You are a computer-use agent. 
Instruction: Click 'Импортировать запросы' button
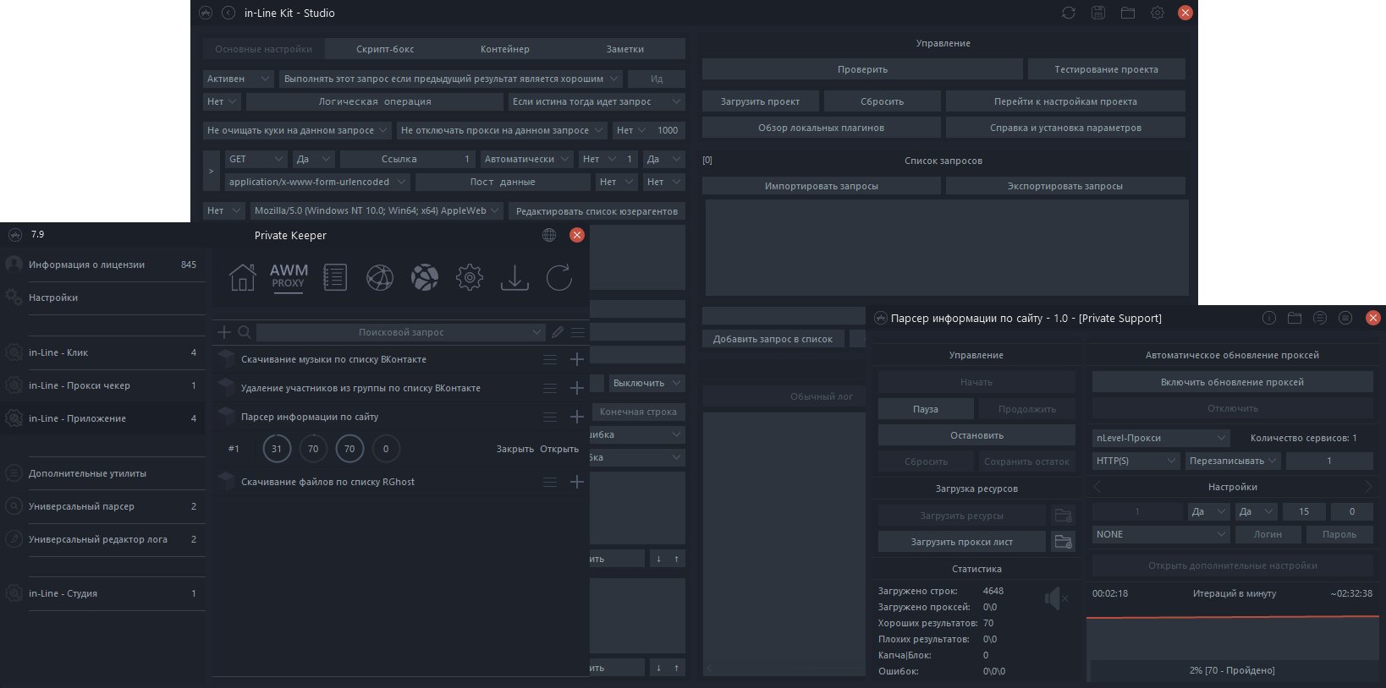(x=821, y=186)
